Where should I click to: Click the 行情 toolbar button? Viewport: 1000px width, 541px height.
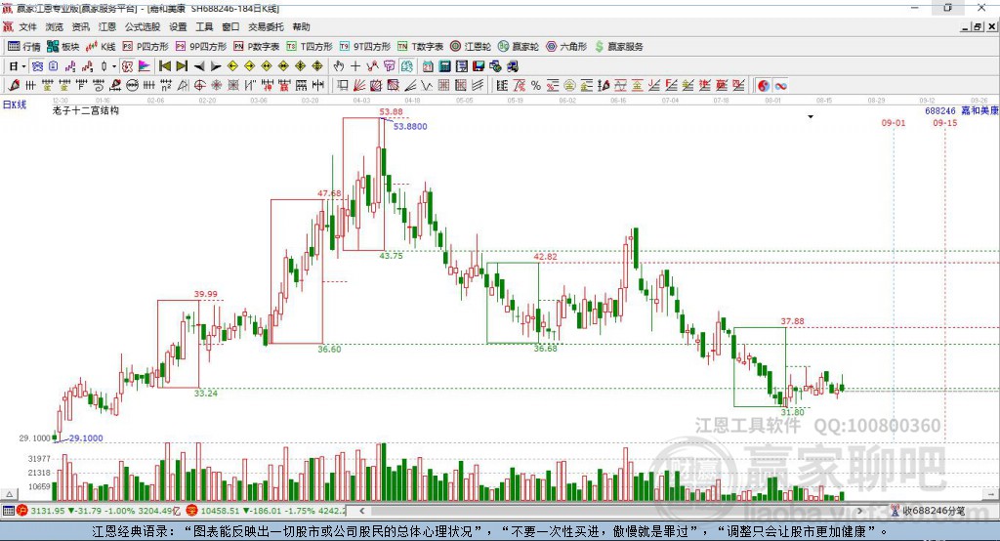tap(24, 47)
